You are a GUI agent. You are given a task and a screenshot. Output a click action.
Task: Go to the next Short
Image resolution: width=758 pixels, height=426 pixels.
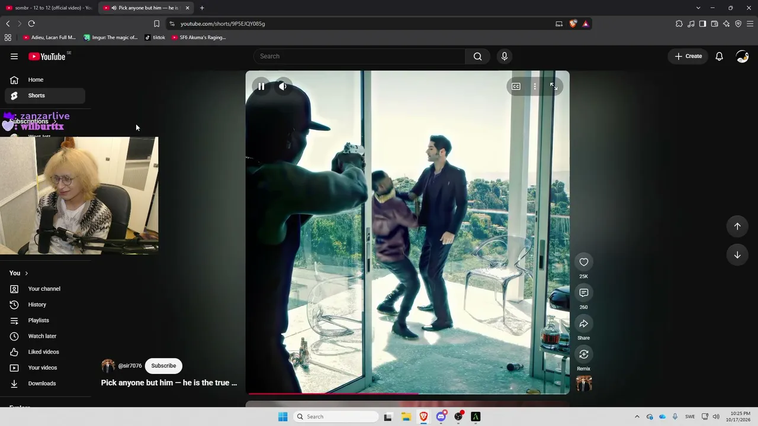click(737, 255)
